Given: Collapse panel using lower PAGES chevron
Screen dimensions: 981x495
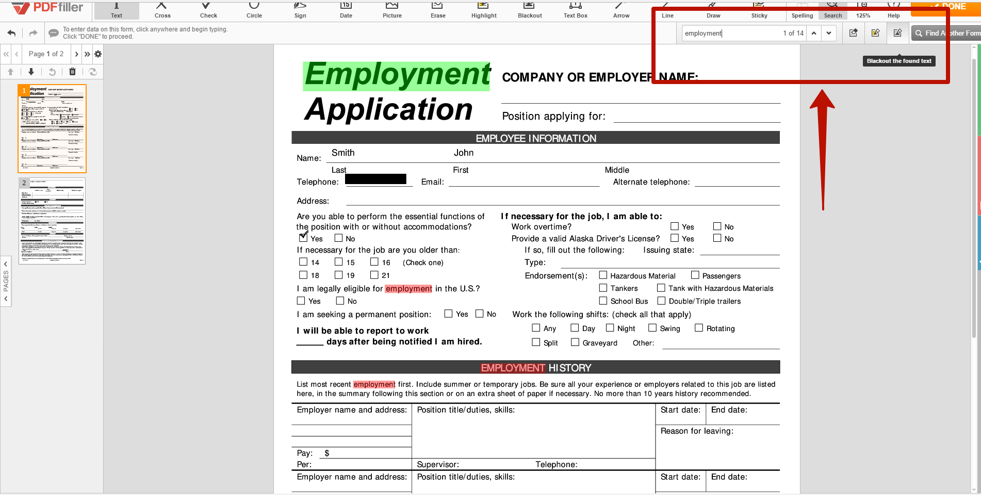Looking at the screenshot, I should [6, 299].
